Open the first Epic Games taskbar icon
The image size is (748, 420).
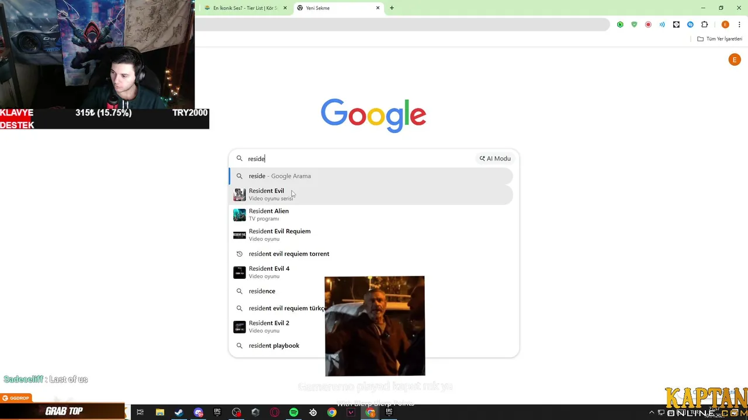pyautogui.click(x=217, y=412)
